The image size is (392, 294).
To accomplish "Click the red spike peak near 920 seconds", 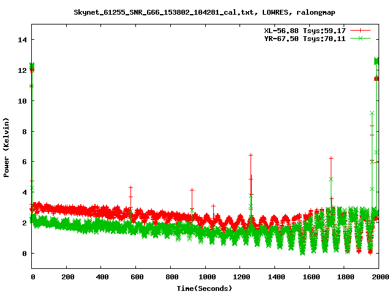I will (192, 190).
